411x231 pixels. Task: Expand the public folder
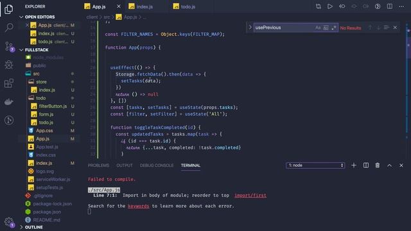(39, 65)
